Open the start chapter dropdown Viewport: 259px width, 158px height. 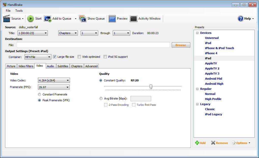89,33
